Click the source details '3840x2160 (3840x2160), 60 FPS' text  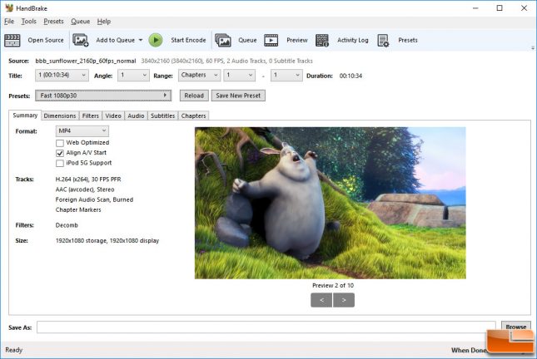point(181,61)
